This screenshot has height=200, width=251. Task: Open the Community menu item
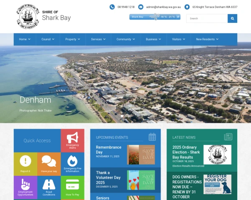pyautogui.click(x=124, y=39)
